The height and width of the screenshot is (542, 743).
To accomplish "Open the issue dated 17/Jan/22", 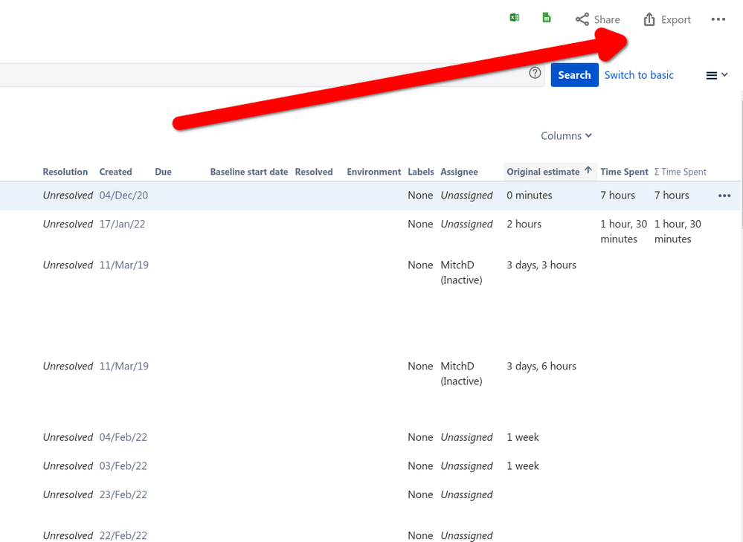I will 122,223.
